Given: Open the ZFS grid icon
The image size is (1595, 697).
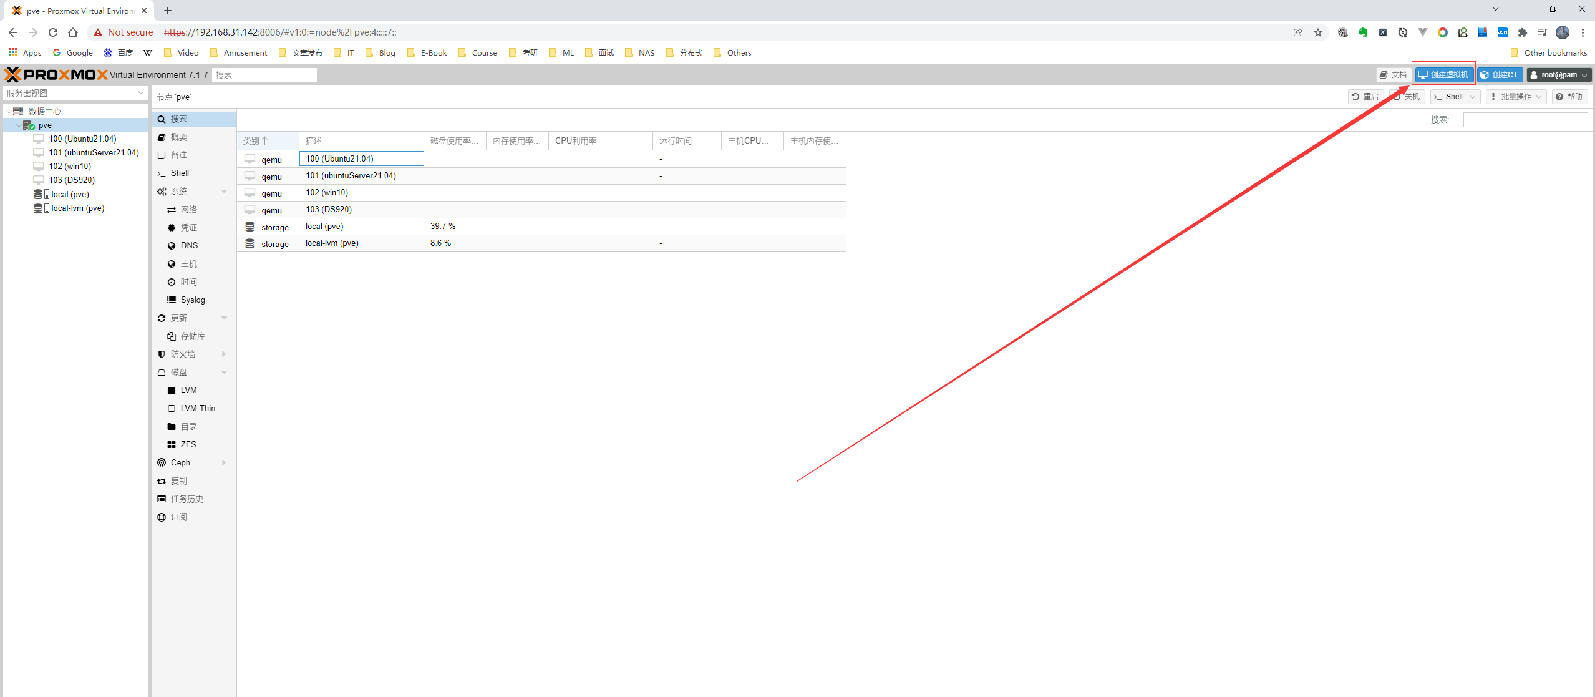Looking at the screenshot, I should 172,445.
